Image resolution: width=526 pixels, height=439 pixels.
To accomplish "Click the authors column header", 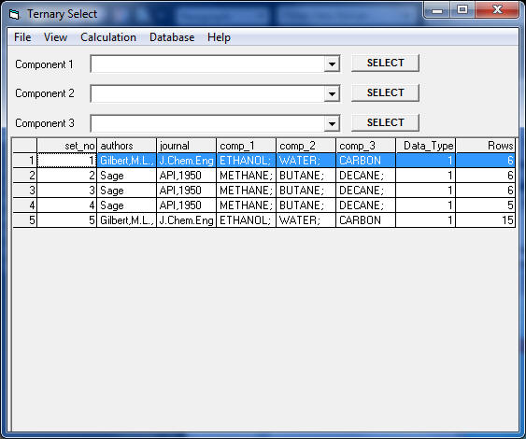I will (126, 146).
